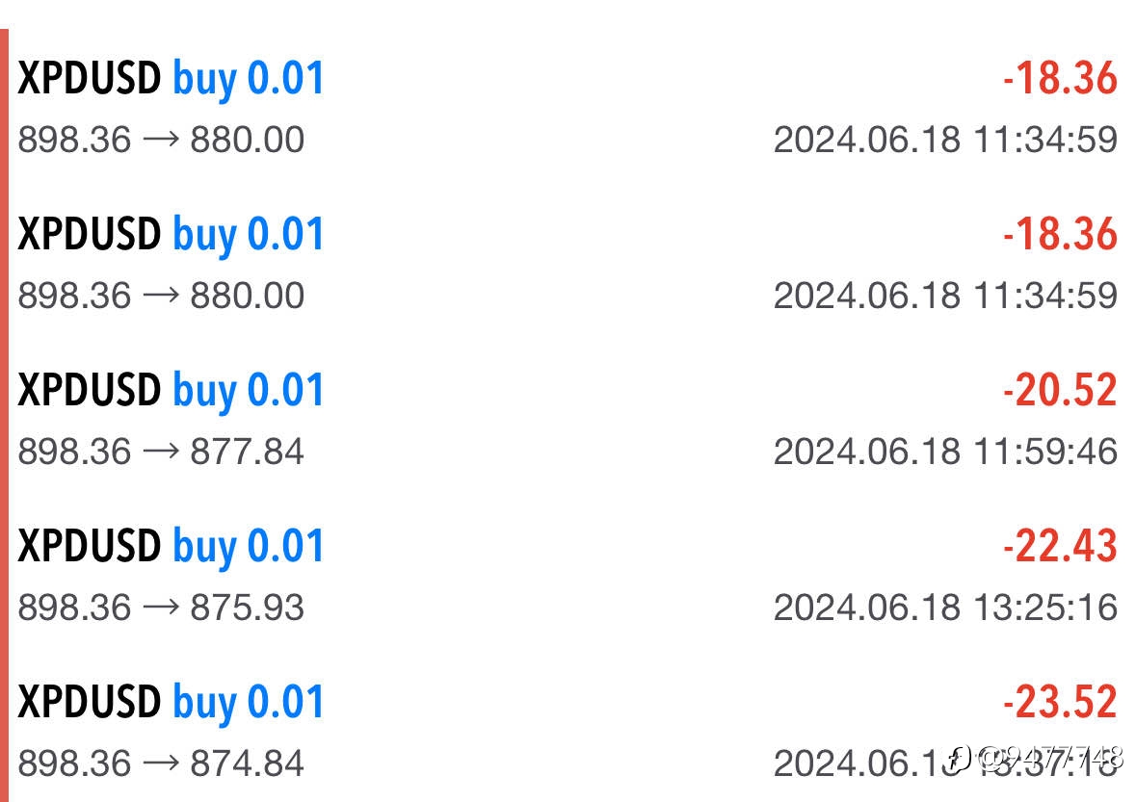Select the -23.52 loss value
The image size is (1136, 802).
(x=1060, y=702)
